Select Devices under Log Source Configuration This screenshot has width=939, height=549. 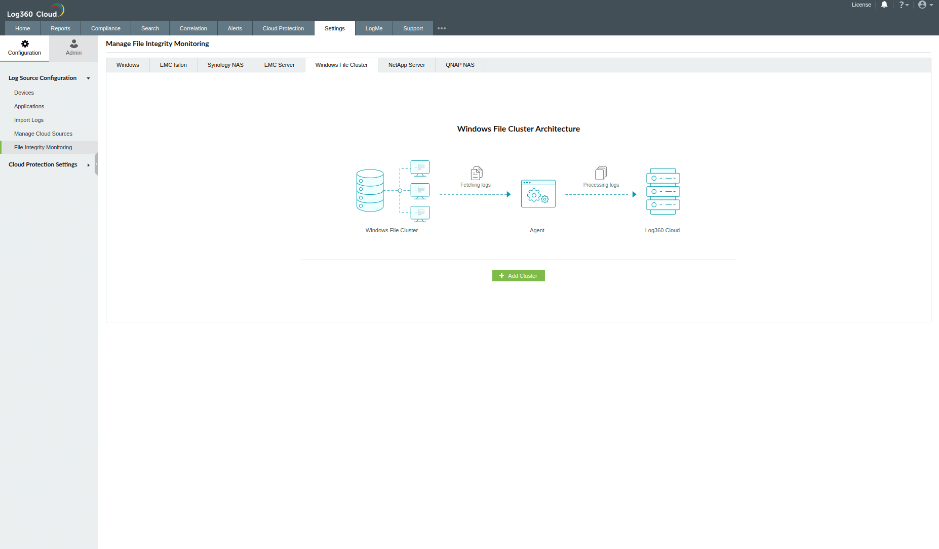coord(24,93)
